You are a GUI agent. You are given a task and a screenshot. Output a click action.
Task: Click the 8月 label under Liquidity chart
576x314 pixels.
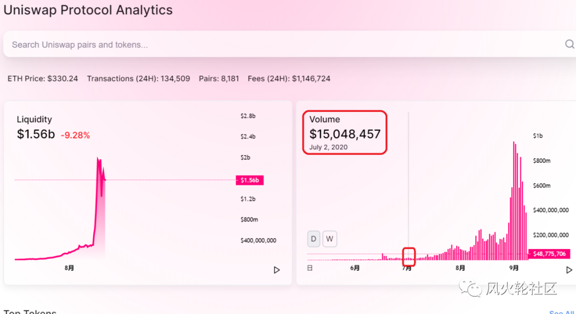[69, 268]
